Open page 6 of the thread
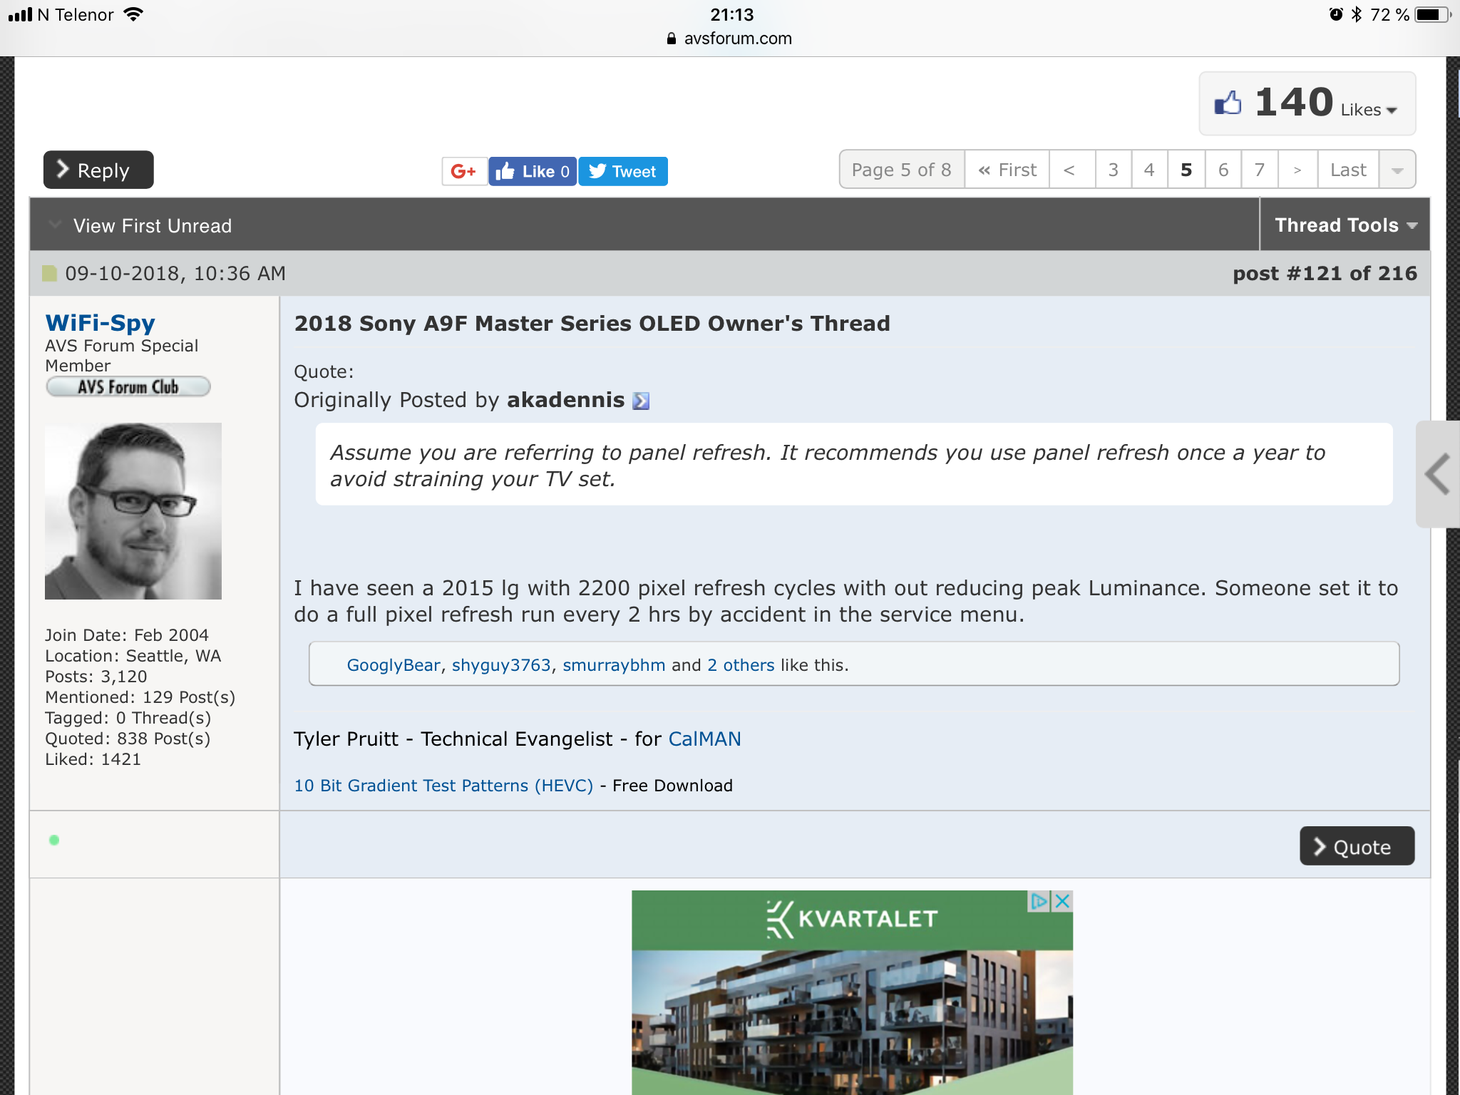1460x1095 pixels. tap(1223, 170)
